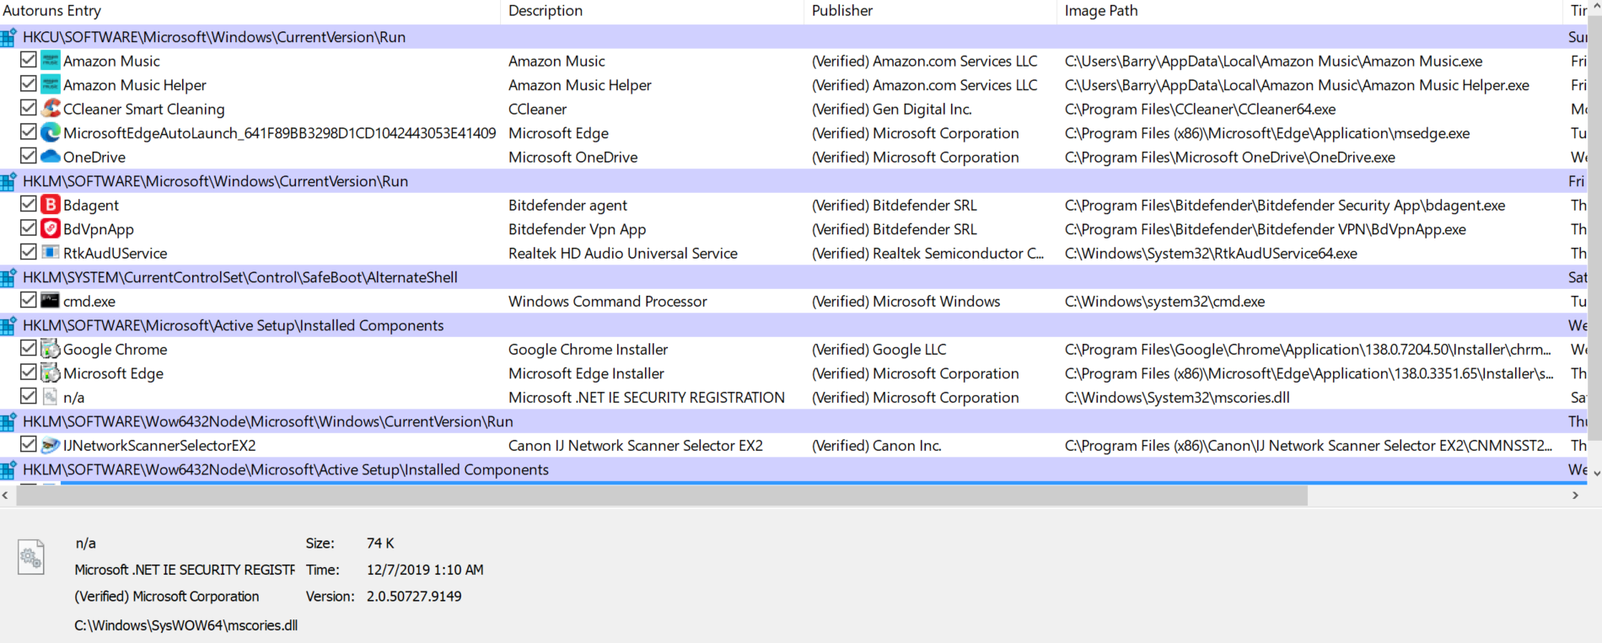Click the OneDrive cloud icon

51,157
